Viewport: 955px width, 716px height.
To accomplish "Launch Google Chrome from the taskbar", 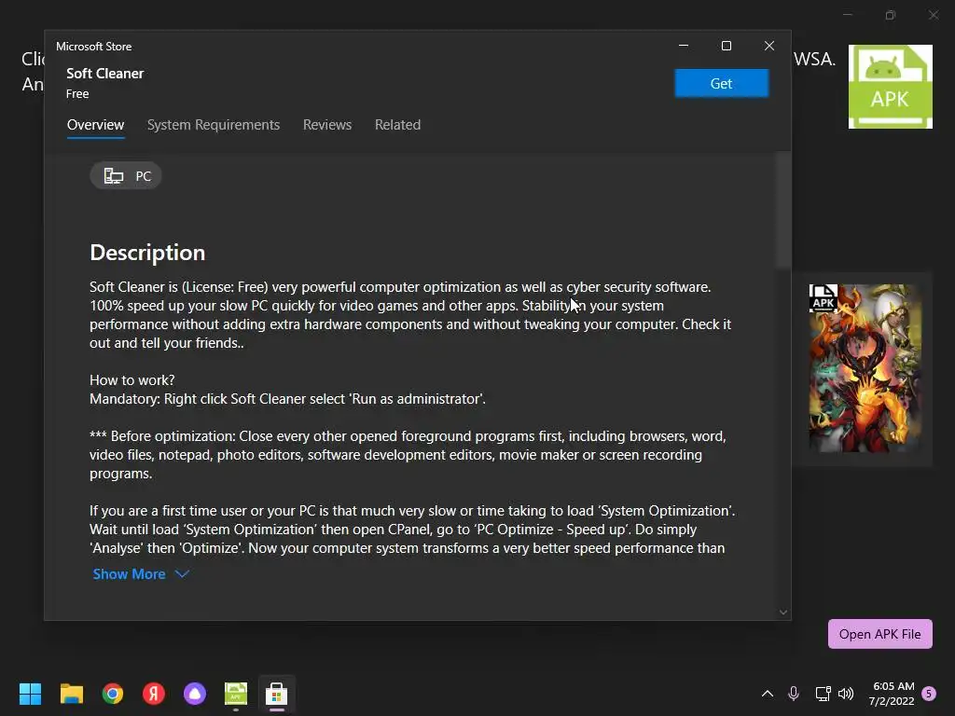I will pos(113,694).
